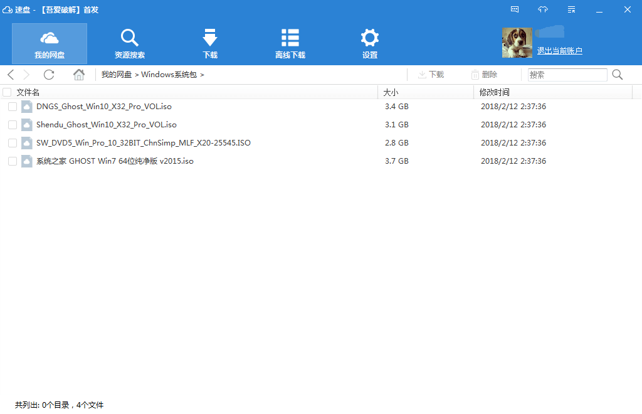
Task: Click the beagle user avatar
Action: tap(517, 43)
